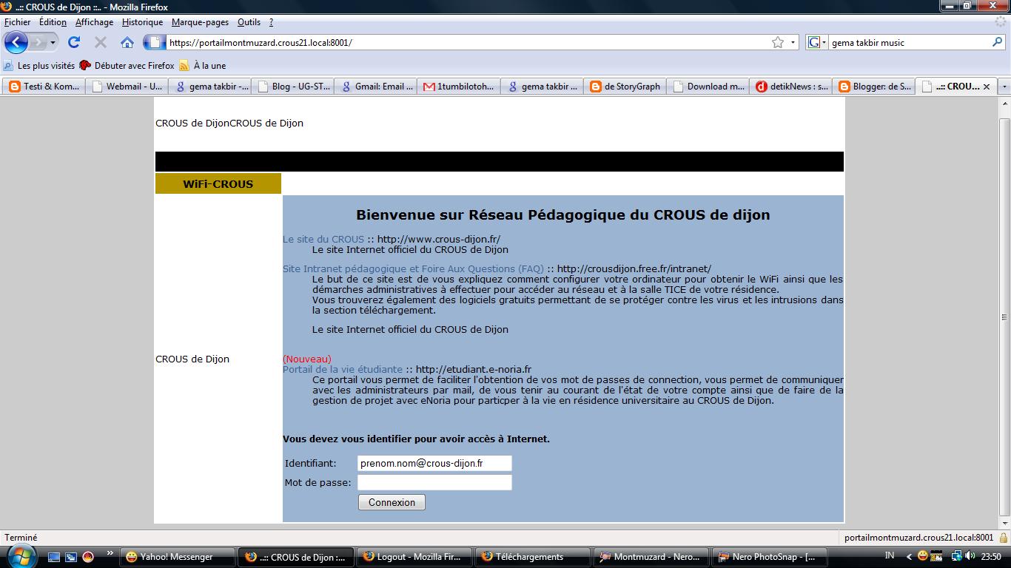Open 'Les plus visités' bookmarks folder
Screen dimensions: 1011x568
pos(40,66)
